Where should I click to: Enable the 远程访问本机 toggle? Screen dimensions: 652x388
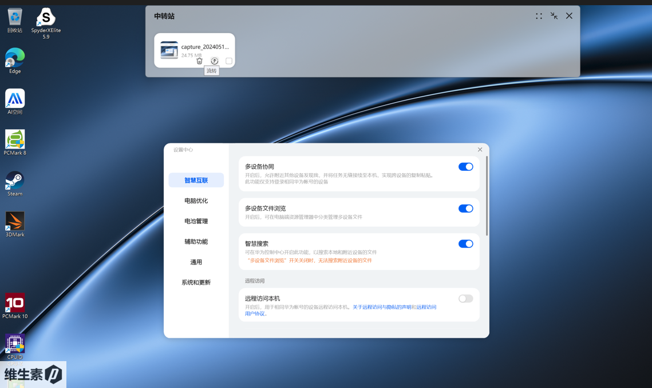[x=465, y=299]
